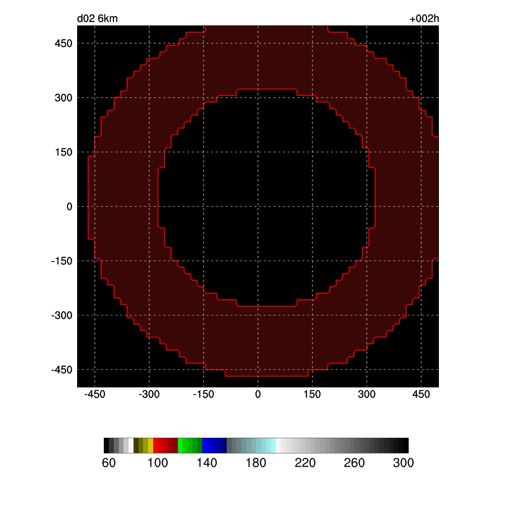The height and width of the screenshot is (516, 516).
Task: Click the colorbar label '100'
Action: [158, 463]
